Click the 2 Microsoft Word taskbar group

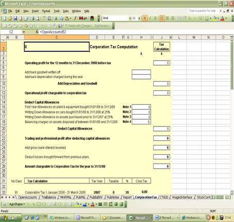click(167, 218)
